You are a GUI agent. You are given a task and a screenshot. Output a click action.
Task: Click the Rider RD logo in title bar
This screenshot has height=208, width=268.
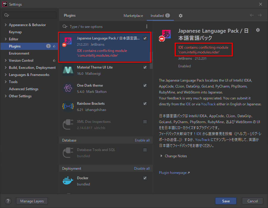[5, 4]
